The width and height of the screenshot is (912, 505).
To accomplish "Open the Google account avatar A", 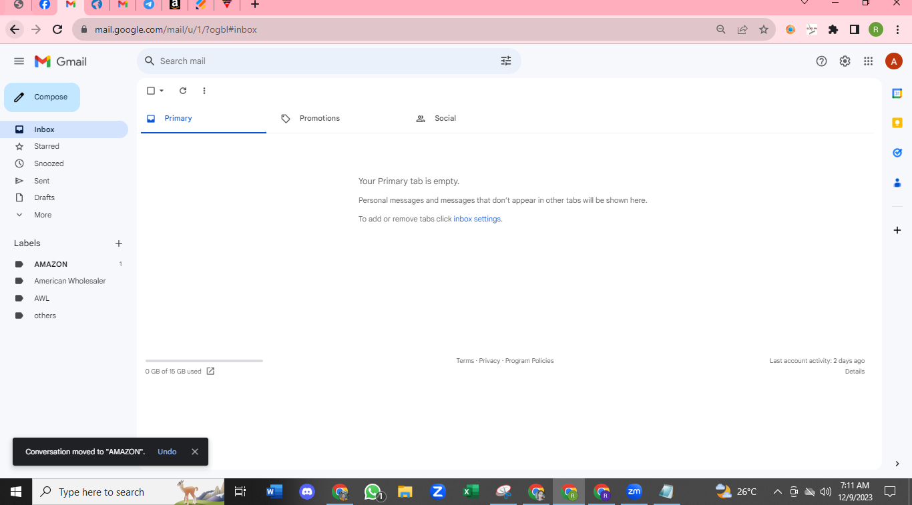I will (893, 61).
